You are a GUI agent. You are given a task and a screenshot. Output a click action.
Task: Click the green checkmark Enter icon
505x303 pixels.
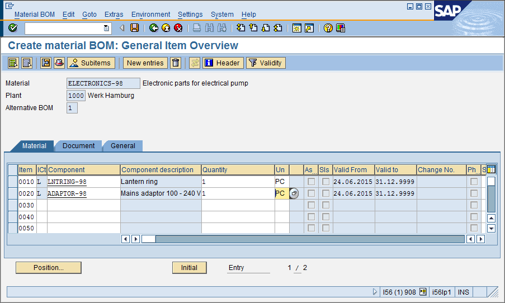[13, 28]
